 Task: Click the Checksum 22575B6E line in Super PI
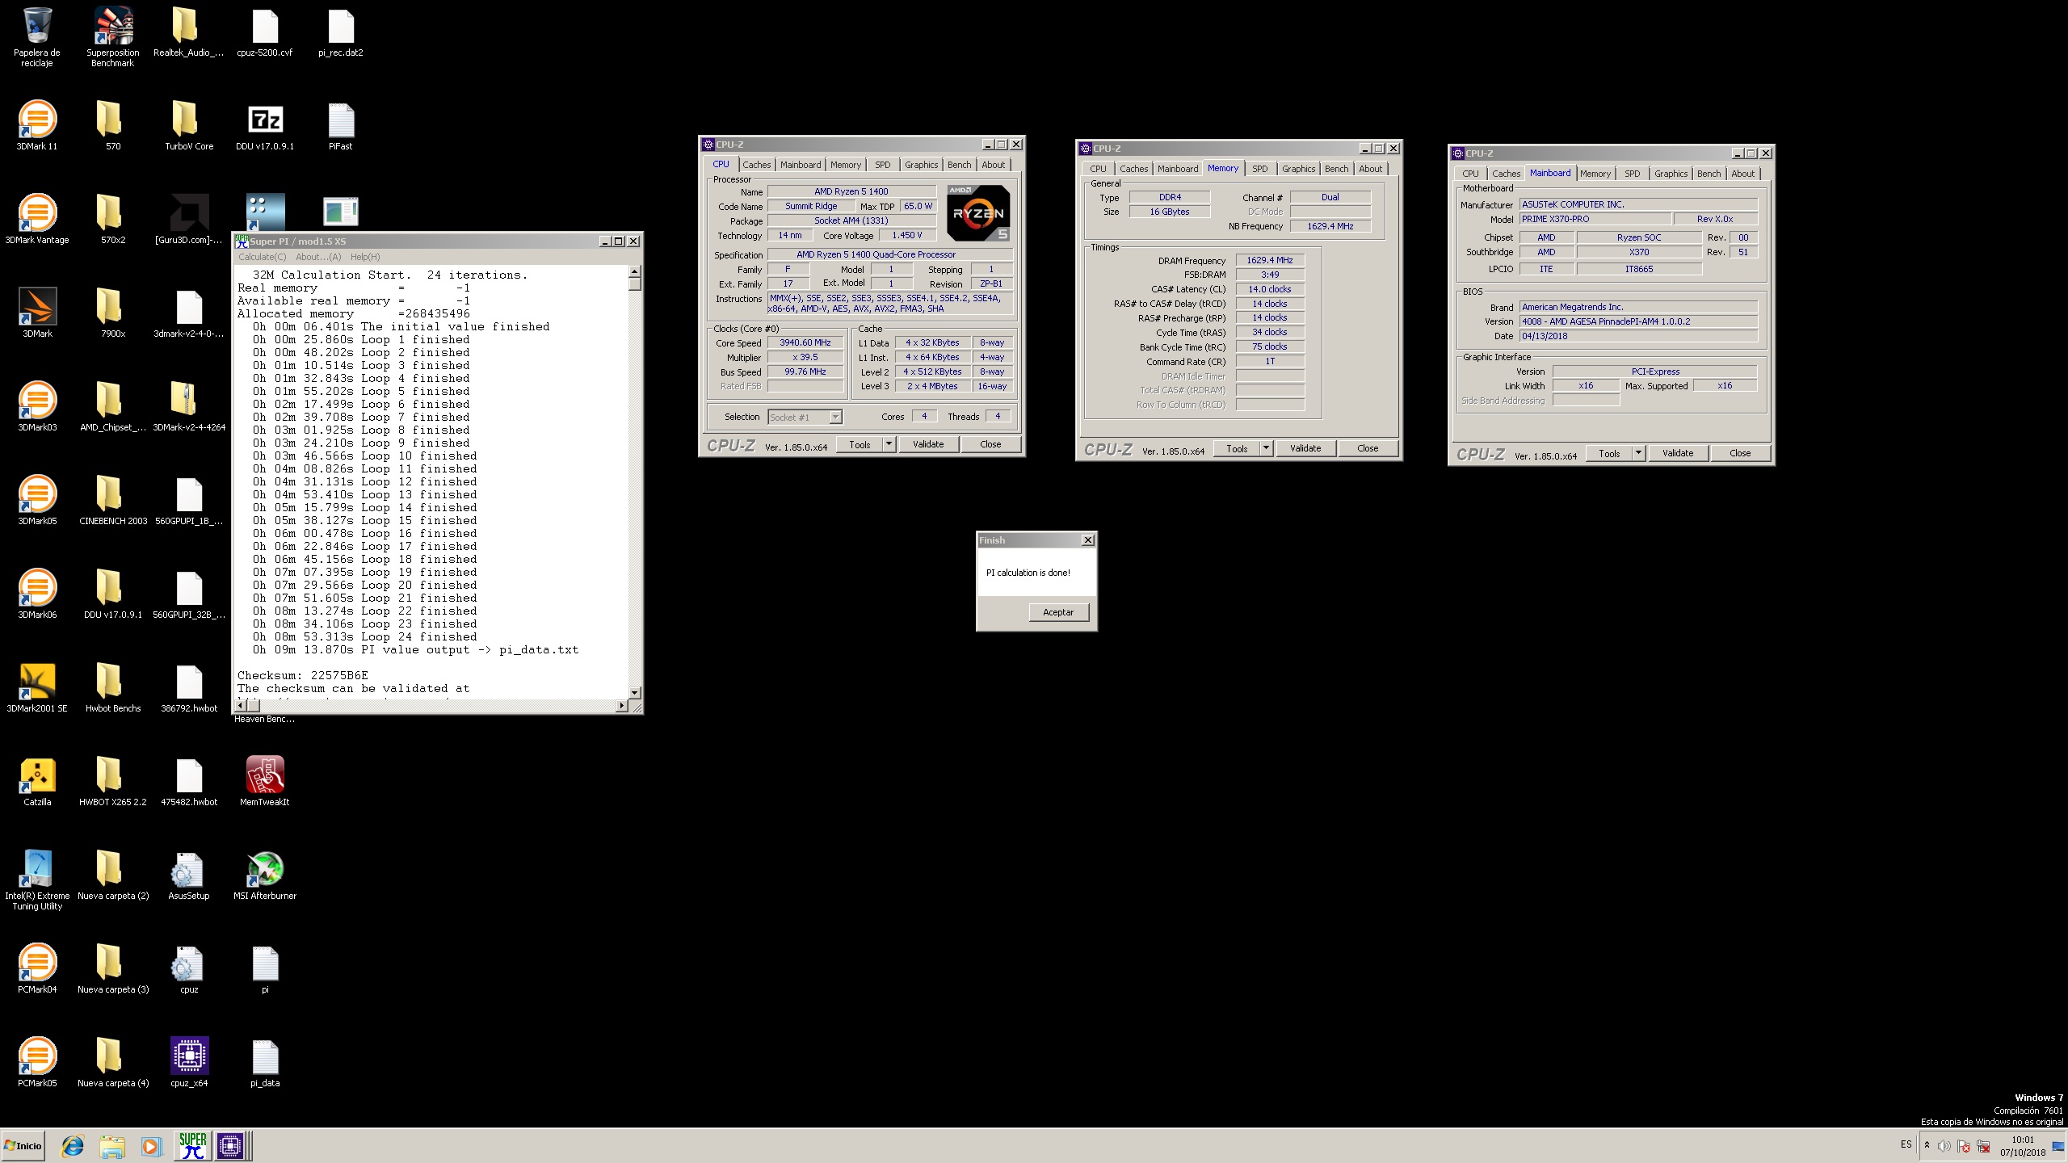click(x=303, y=675)
